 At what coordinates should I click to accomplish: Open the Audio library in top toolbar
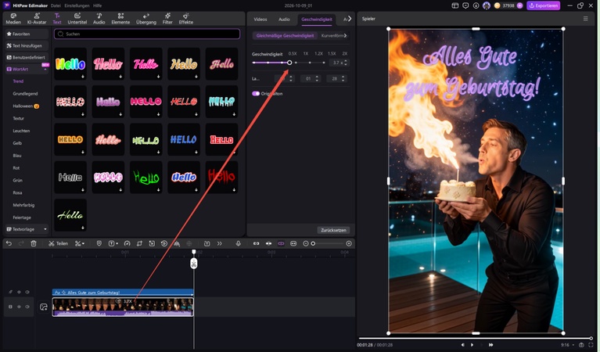[99, 19]
